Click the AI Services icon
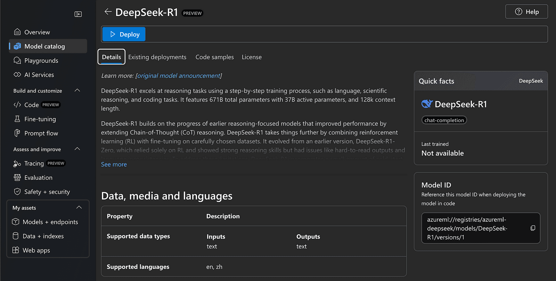Viewport: 556px width, 281px height. coord(17,75)
